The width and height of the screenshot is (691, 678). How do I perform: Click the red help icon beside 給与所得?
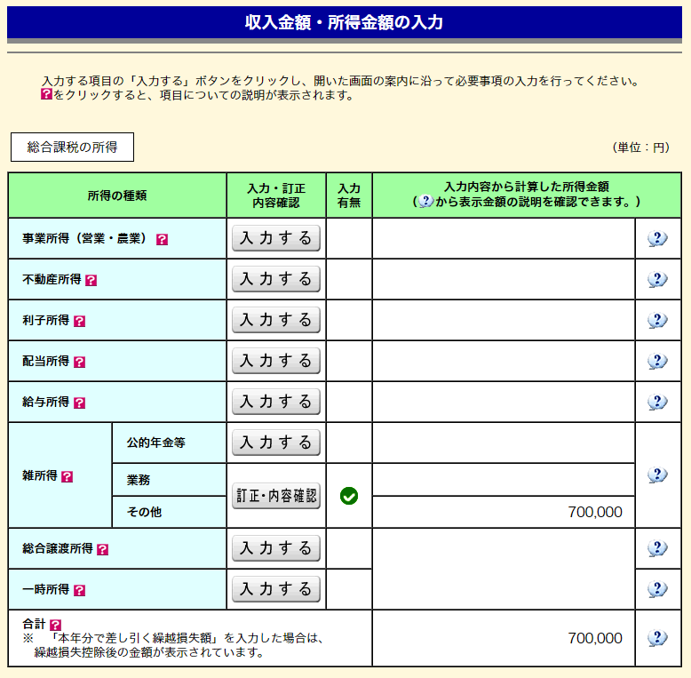tap(79, 403)
